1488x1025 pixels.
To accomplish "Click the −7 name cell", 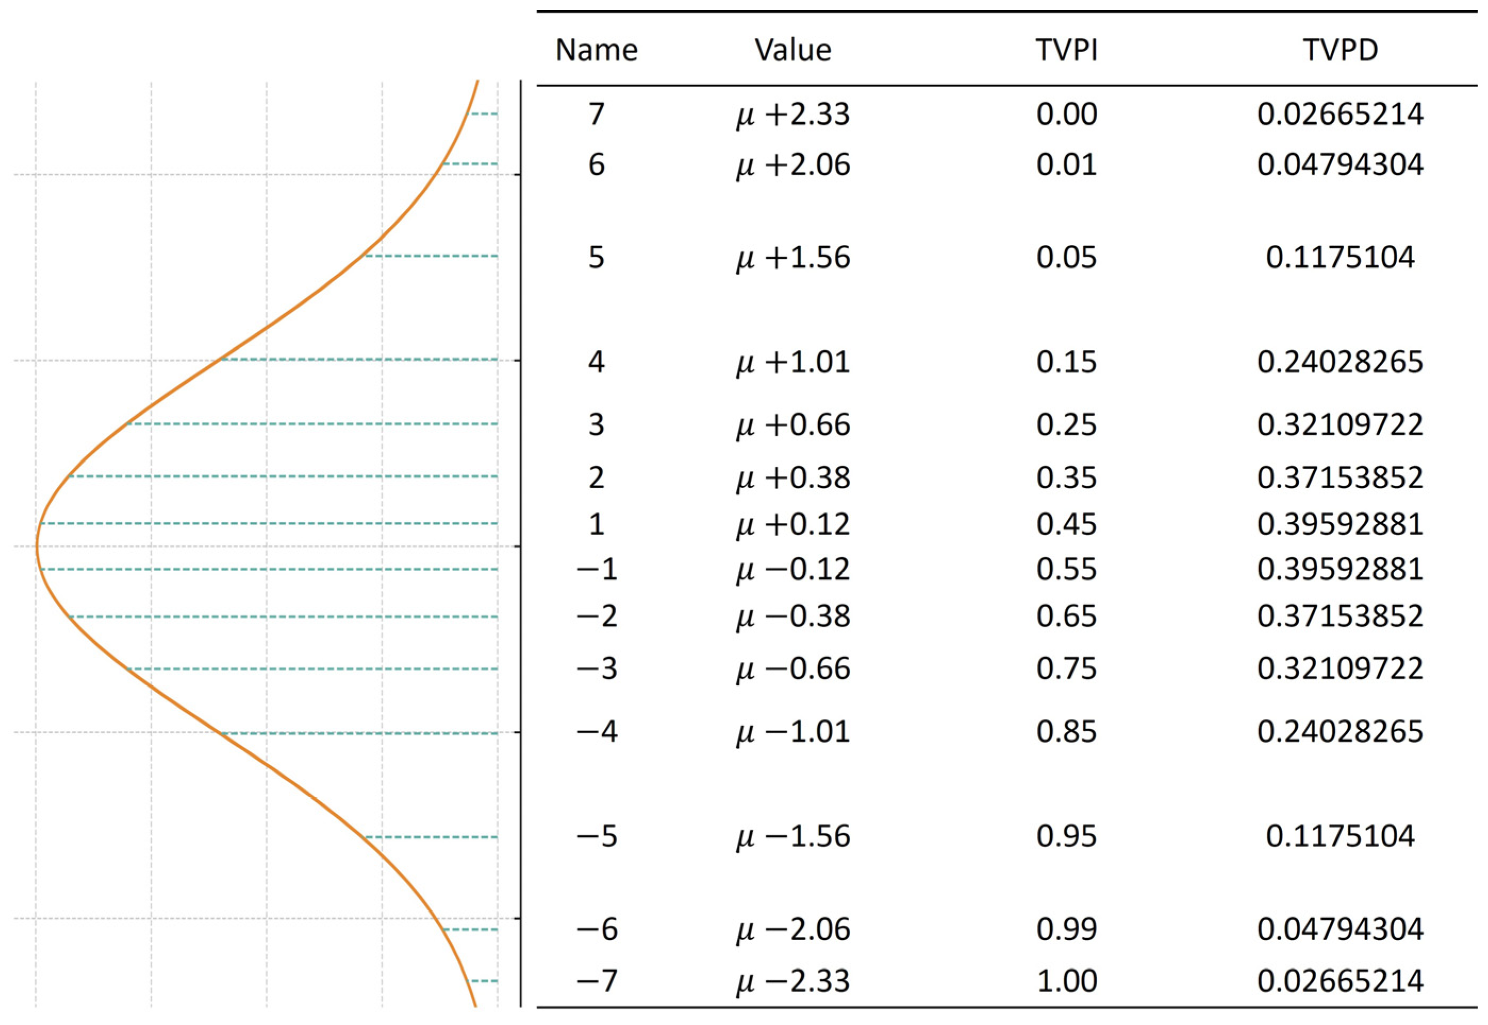I will tap(596, 981).
